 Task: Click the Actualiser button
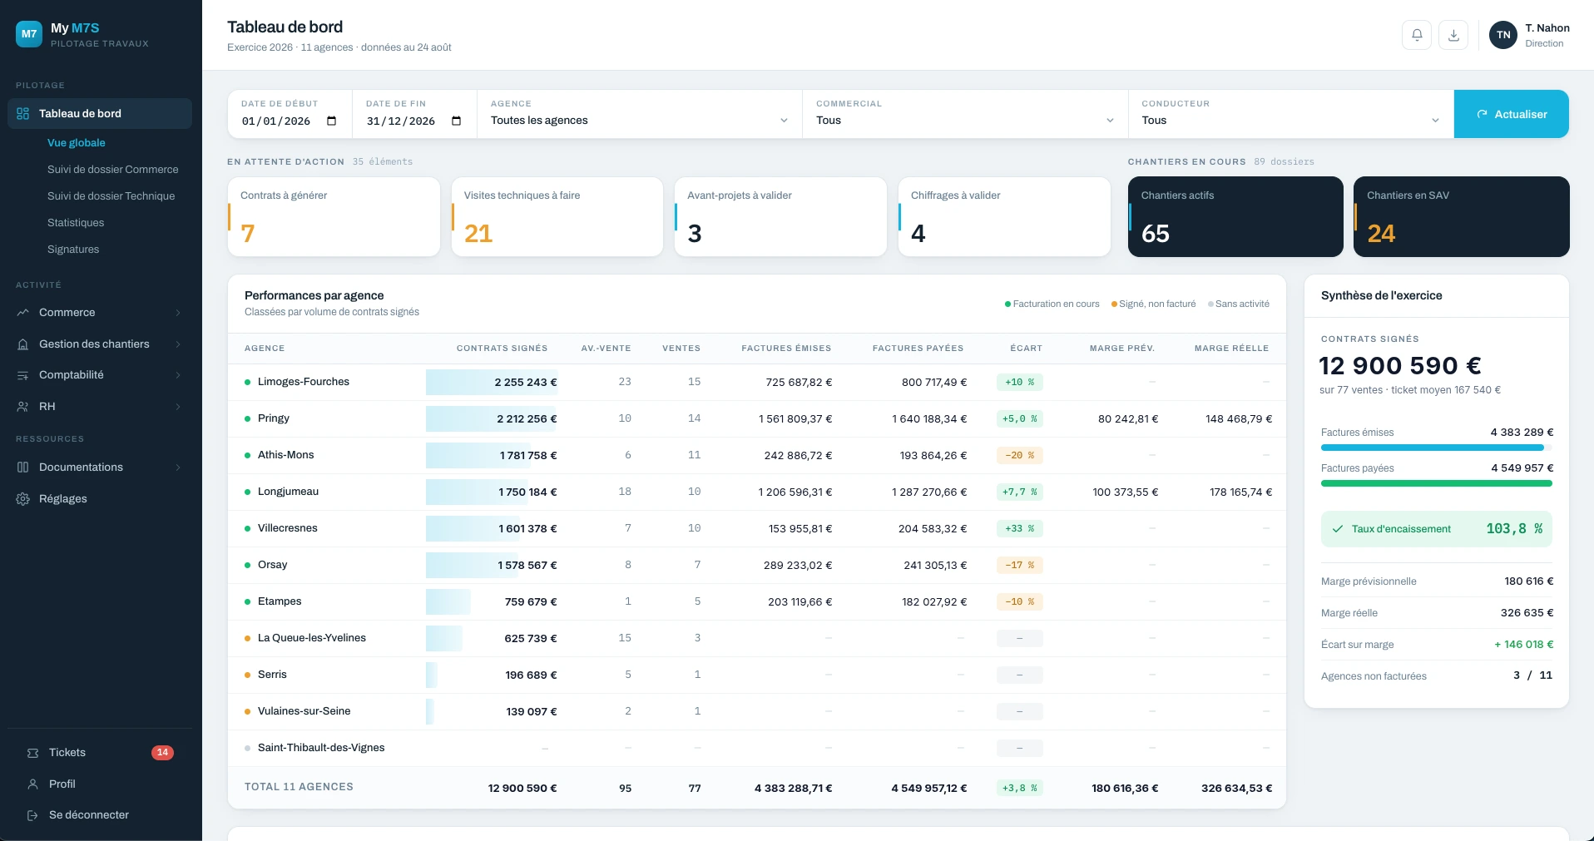click(x=1512, y=114)
